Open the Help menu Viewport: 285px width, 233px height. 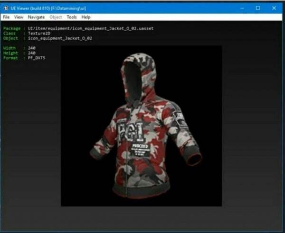86,17
